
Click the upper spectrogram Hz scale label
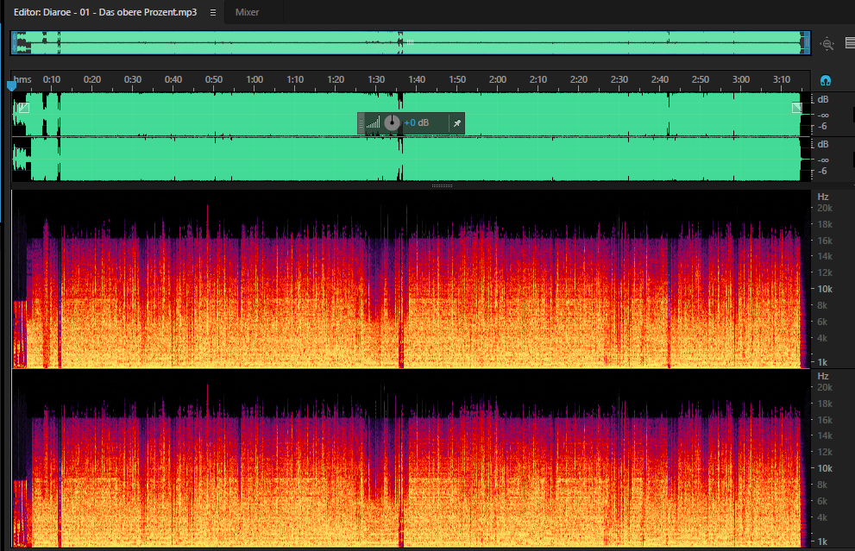(x=823, y=197)
